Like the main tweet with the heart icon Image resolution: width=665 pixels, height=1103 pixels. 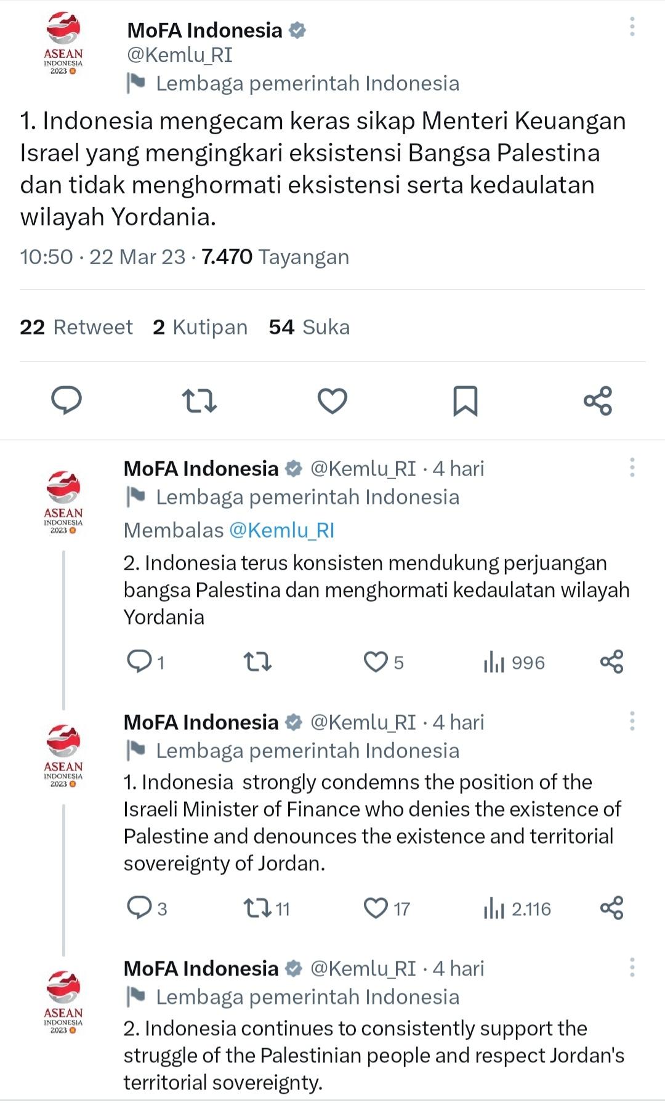coord(332,400)
